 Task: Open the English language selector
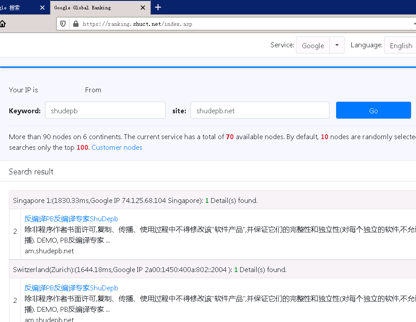point(401,45)
